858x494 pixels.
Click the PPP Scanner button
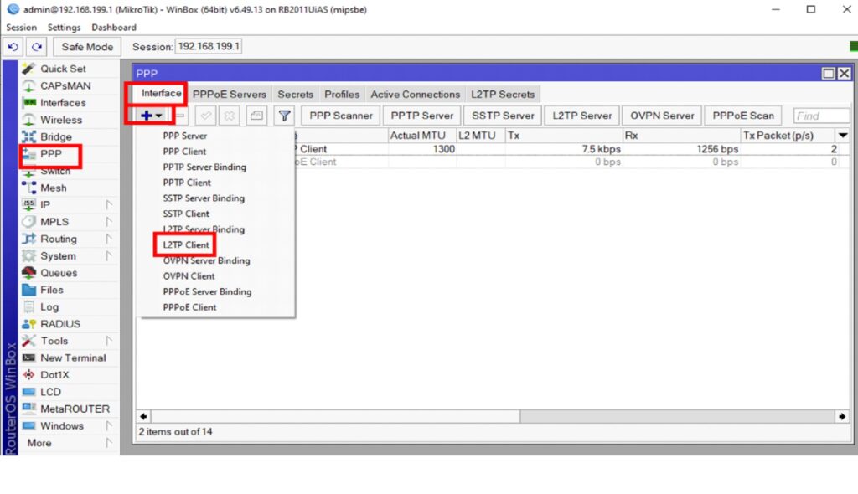pyautogui.click(x=340, y=116)
